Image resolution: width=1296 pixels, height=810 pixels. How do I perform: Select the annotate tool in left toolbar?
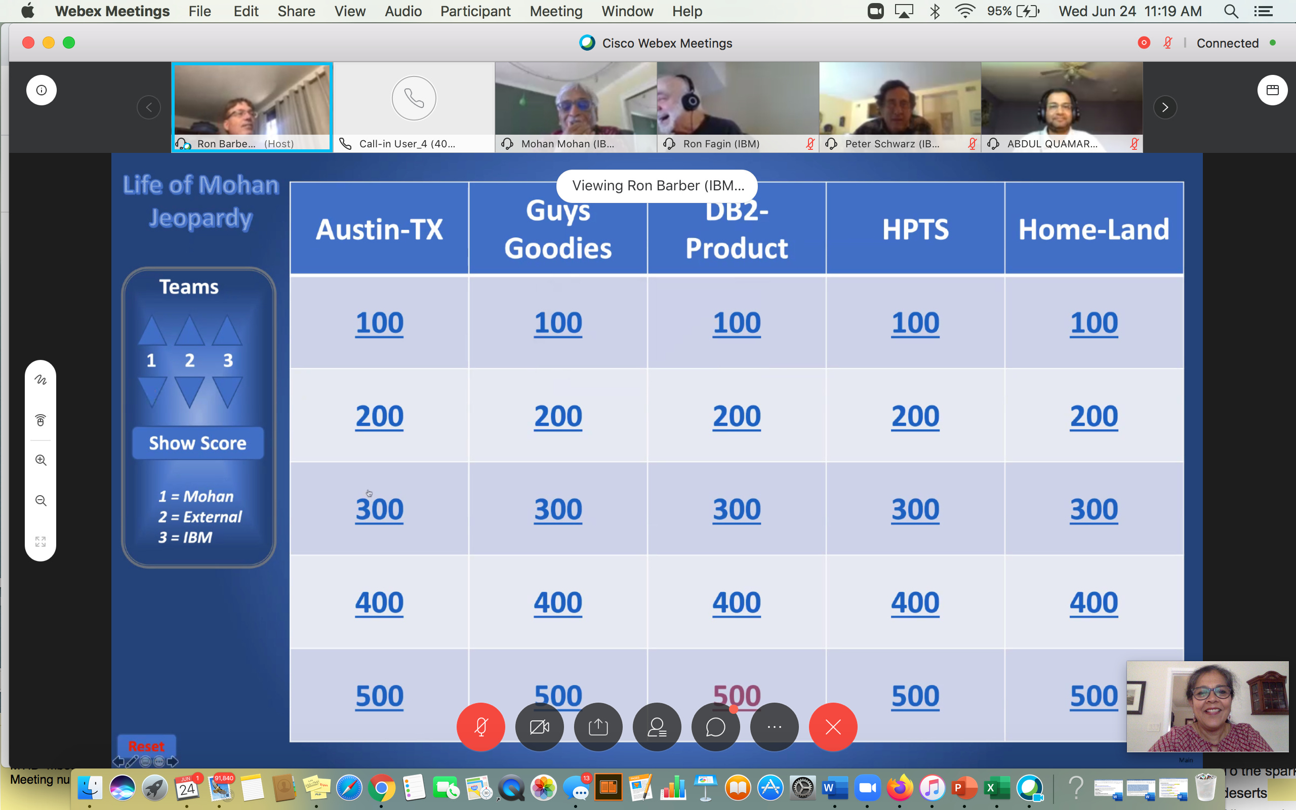pos(40,380)
